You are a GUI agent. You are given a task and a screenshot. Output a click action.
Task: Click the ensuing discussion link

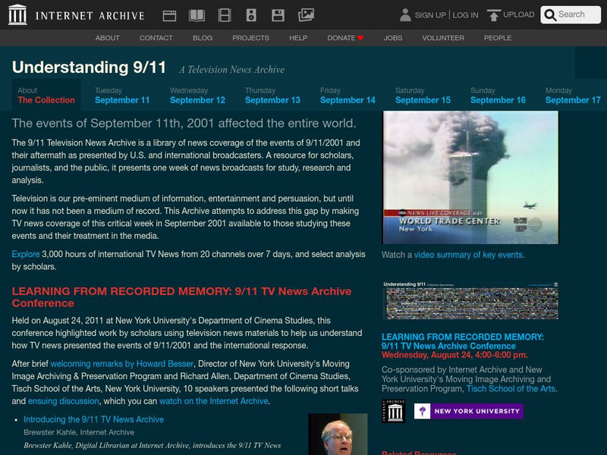(64, 401)
